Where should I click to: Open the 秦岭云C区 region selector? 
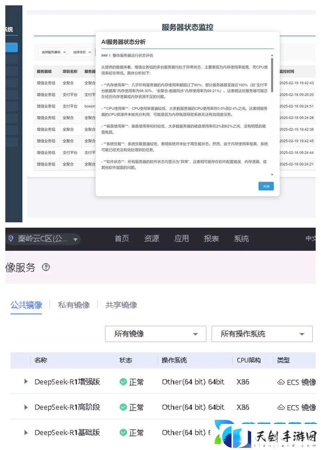click(x=43, y=239)
